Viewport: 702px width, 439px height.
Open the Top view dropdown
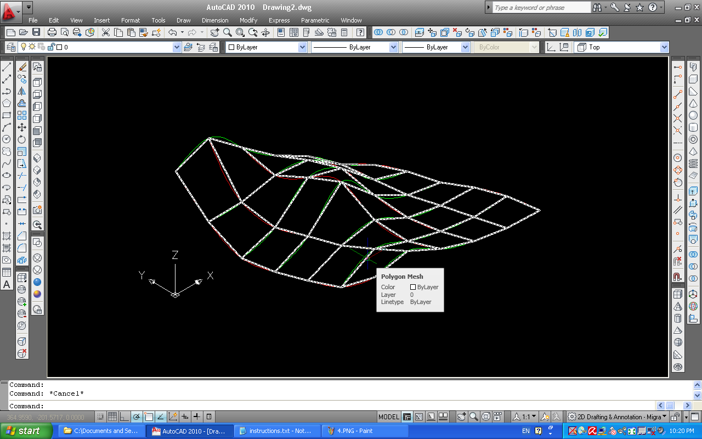click(x=663, y=47)
